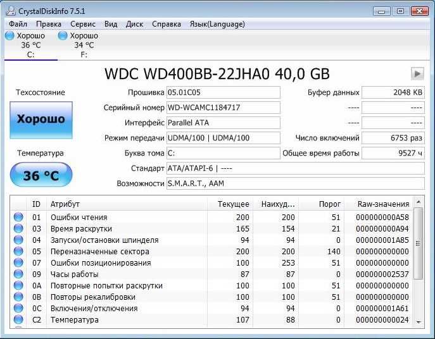Open the Справка menu
Screen dimensions: 435x339
pyautogui.click(x=167, y=24)
